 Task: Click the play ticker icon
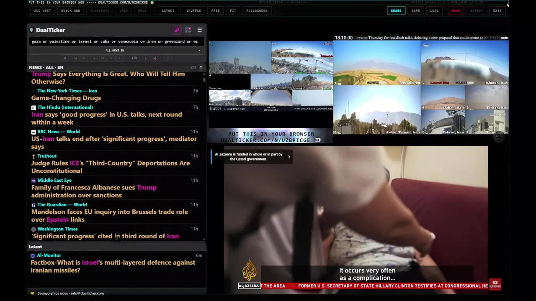tap(94, 58)
